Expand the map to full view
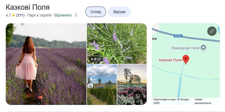This screenshot has height=112, width=225. [212, 31]
